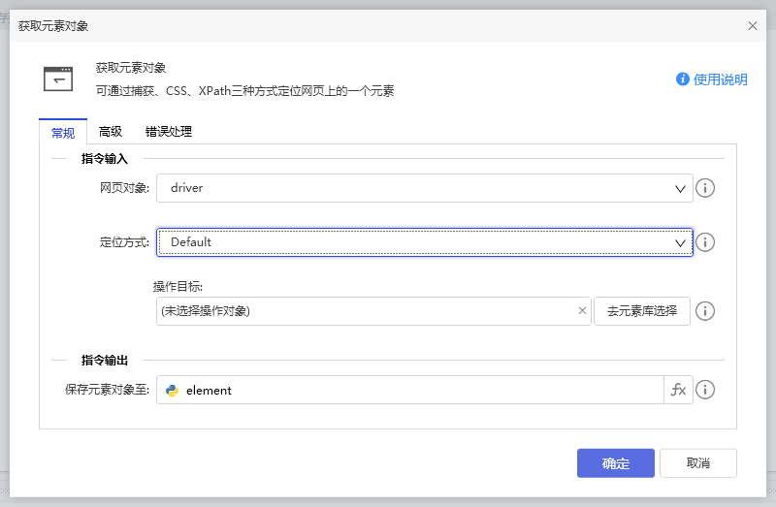This screenshot has width=776, height=507.
Task: Toggle the fx expression icon
Action: (678, 390)
